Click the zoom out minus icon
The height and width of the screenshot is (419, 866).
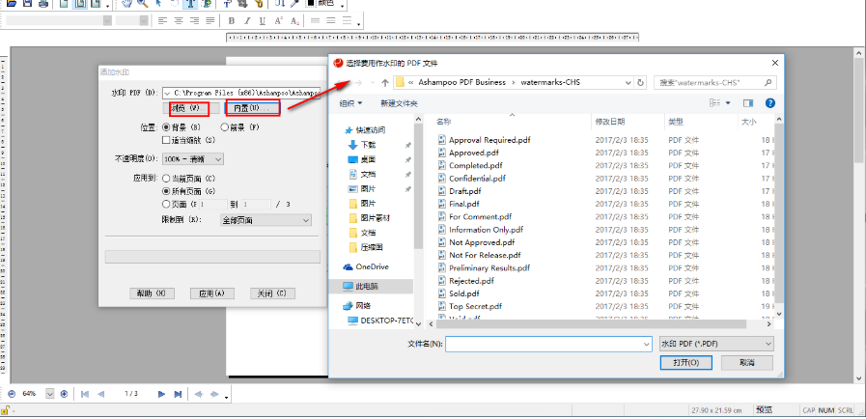[12, 394]
